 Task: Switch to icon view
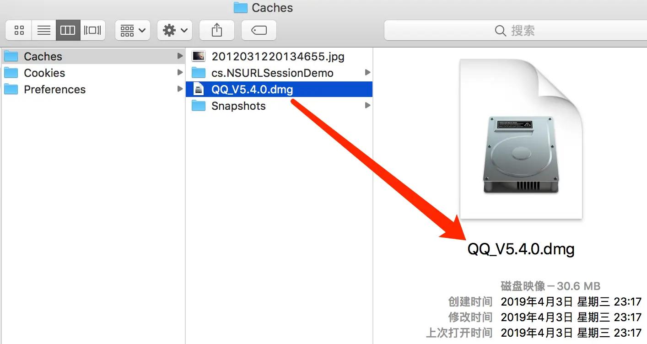pyautogui.click(x=19, y=31)
